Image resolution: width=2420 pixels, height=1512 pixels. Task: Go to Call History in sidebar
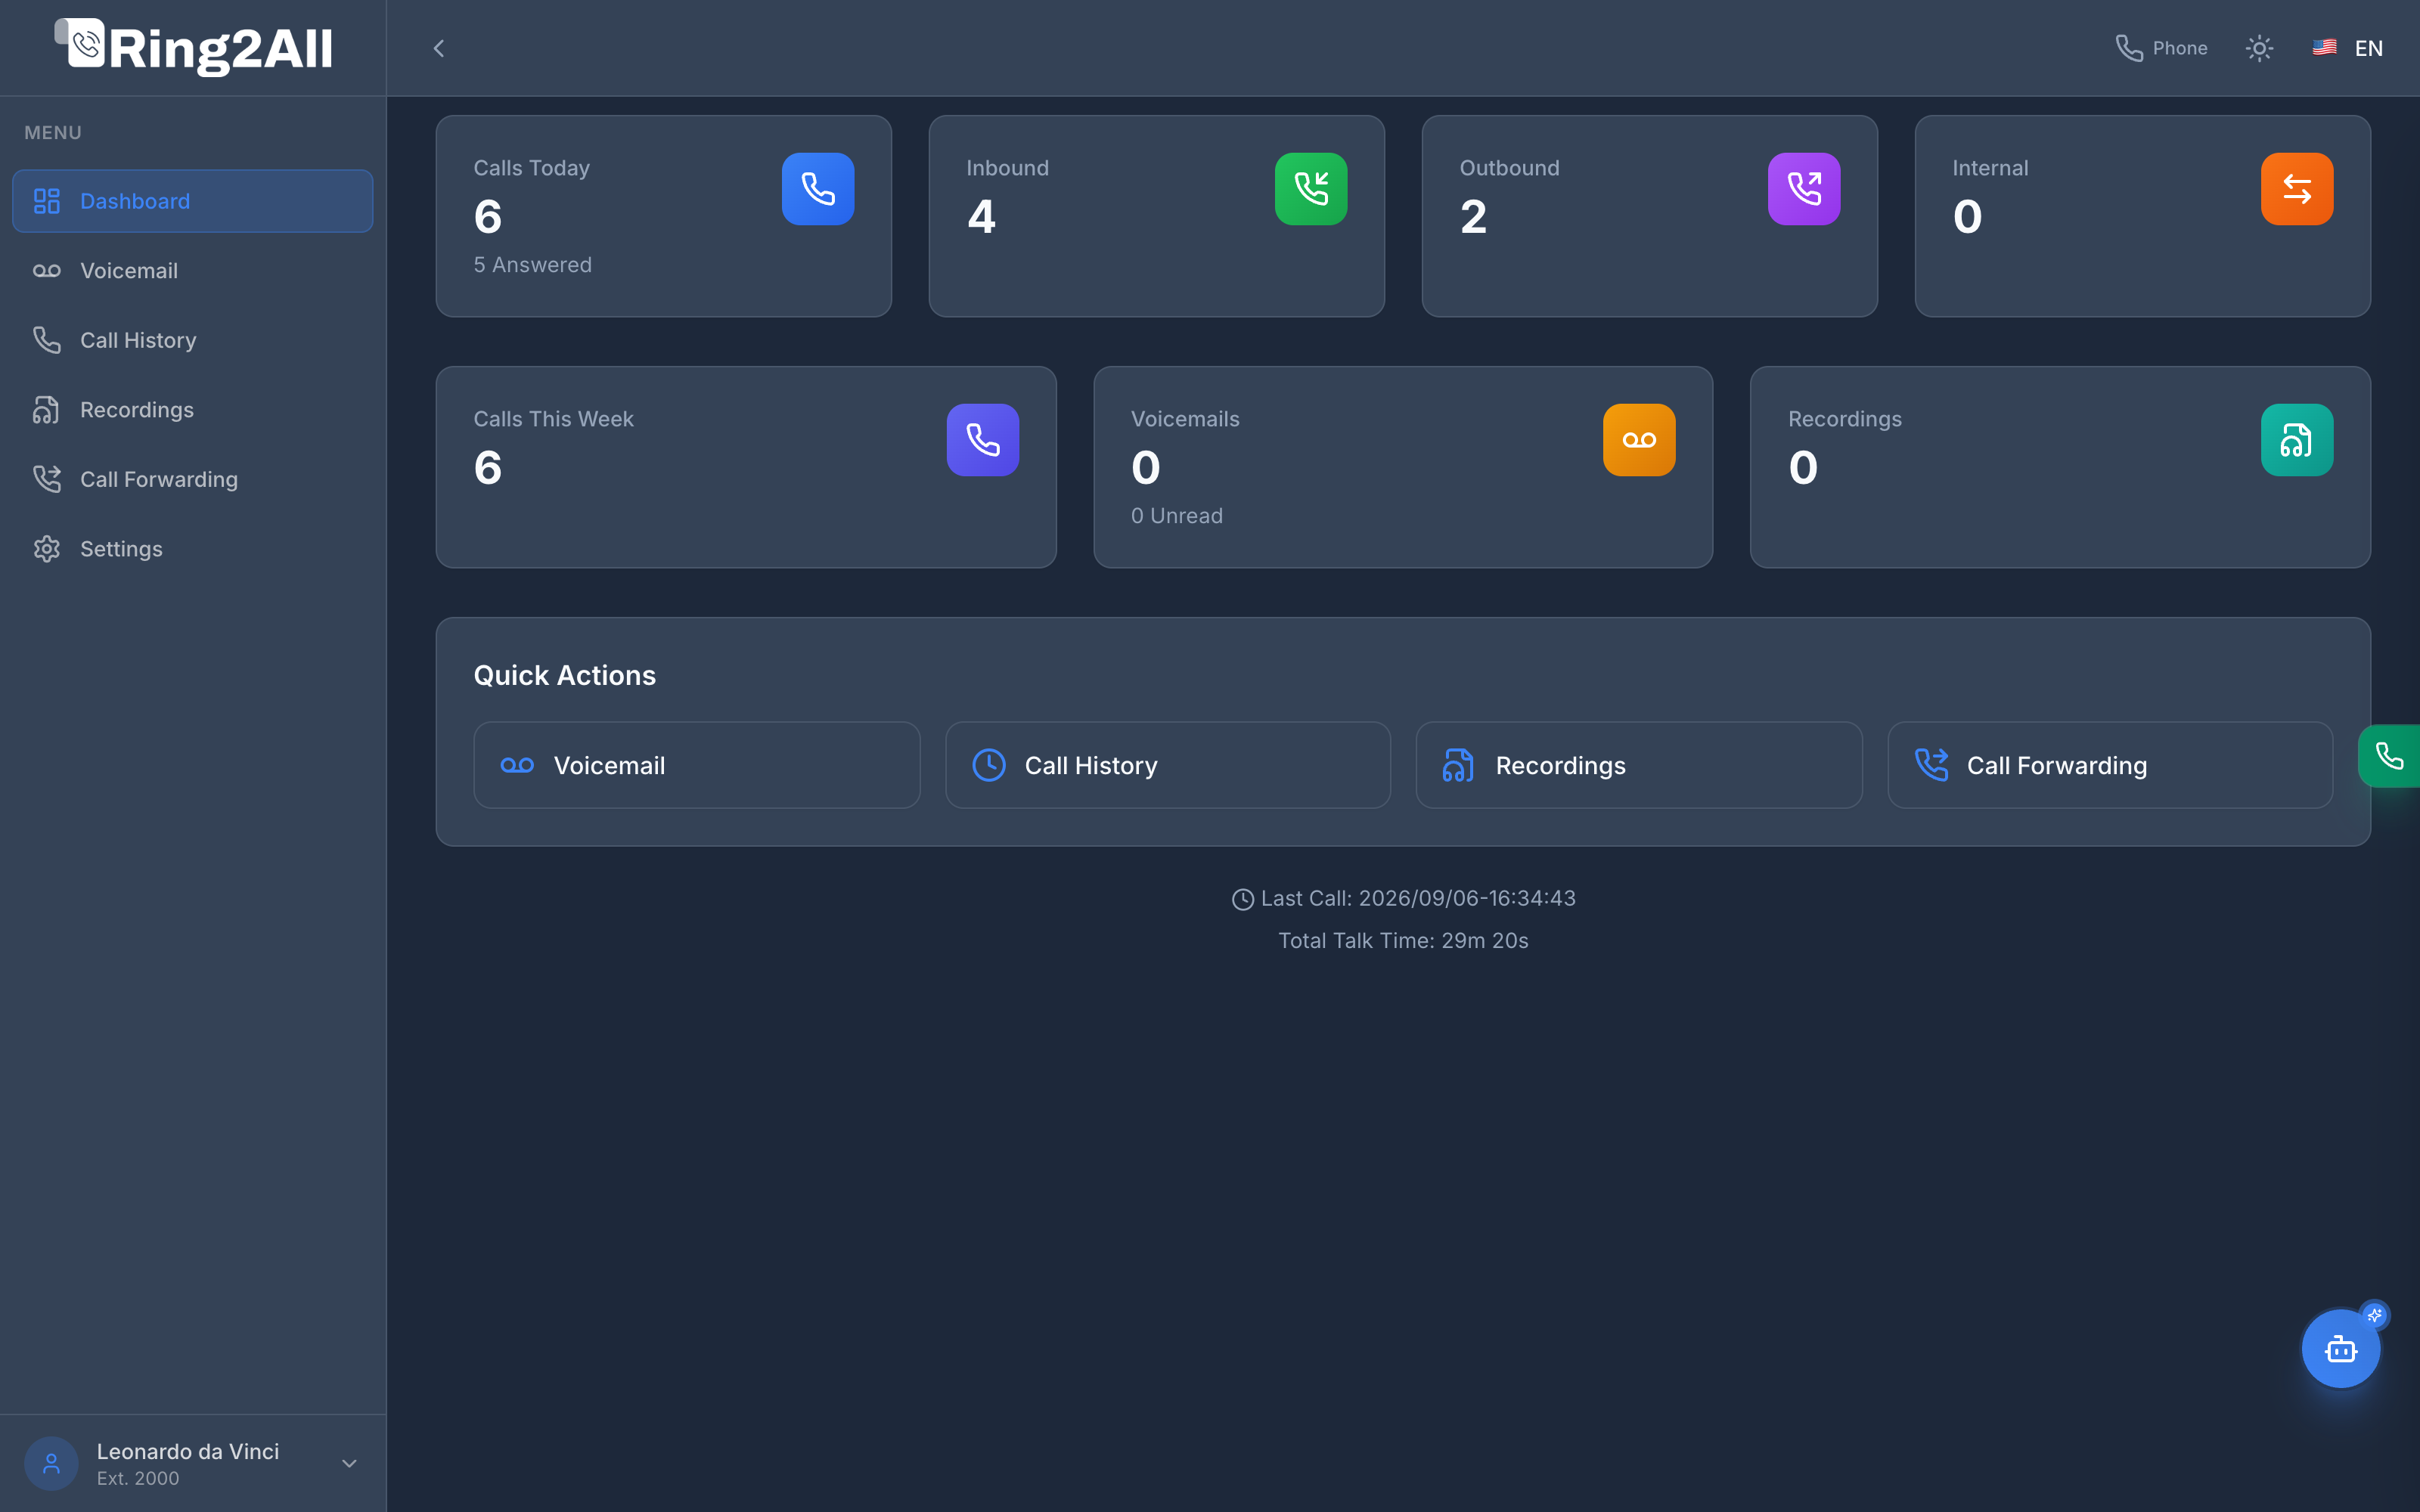tap(192, 340)
